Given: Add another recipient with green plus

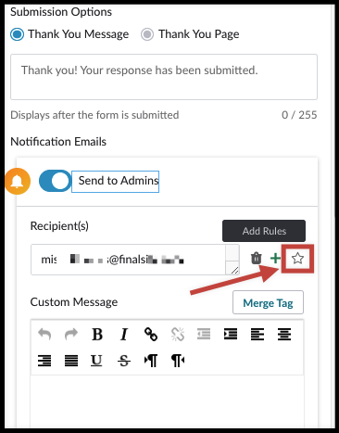Looking at the screenshot, I should [x=275, y=259].
